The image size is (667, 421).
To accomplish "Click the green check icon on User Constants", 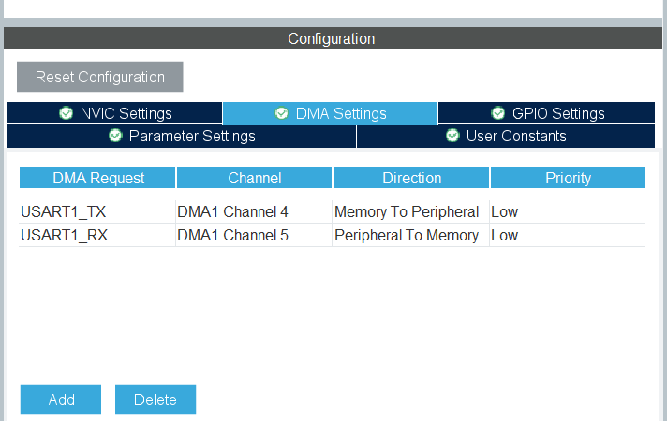I will (x=452, y=136).
